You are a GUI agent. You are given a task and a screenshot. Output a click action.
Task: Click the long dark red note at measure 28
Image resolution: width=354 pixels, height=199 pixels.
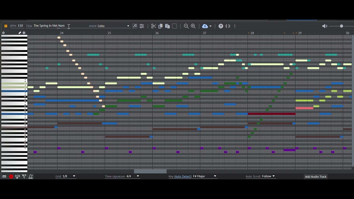pyautogui.click(x=272, y=114)
